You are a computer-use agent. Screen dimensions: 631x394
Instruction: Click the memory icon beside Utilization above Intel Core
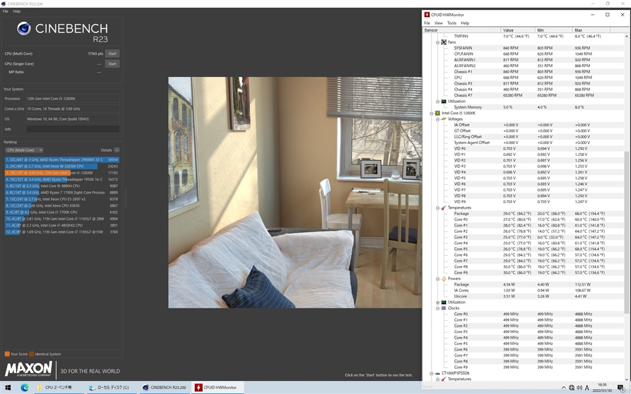[x=444, y=102]
